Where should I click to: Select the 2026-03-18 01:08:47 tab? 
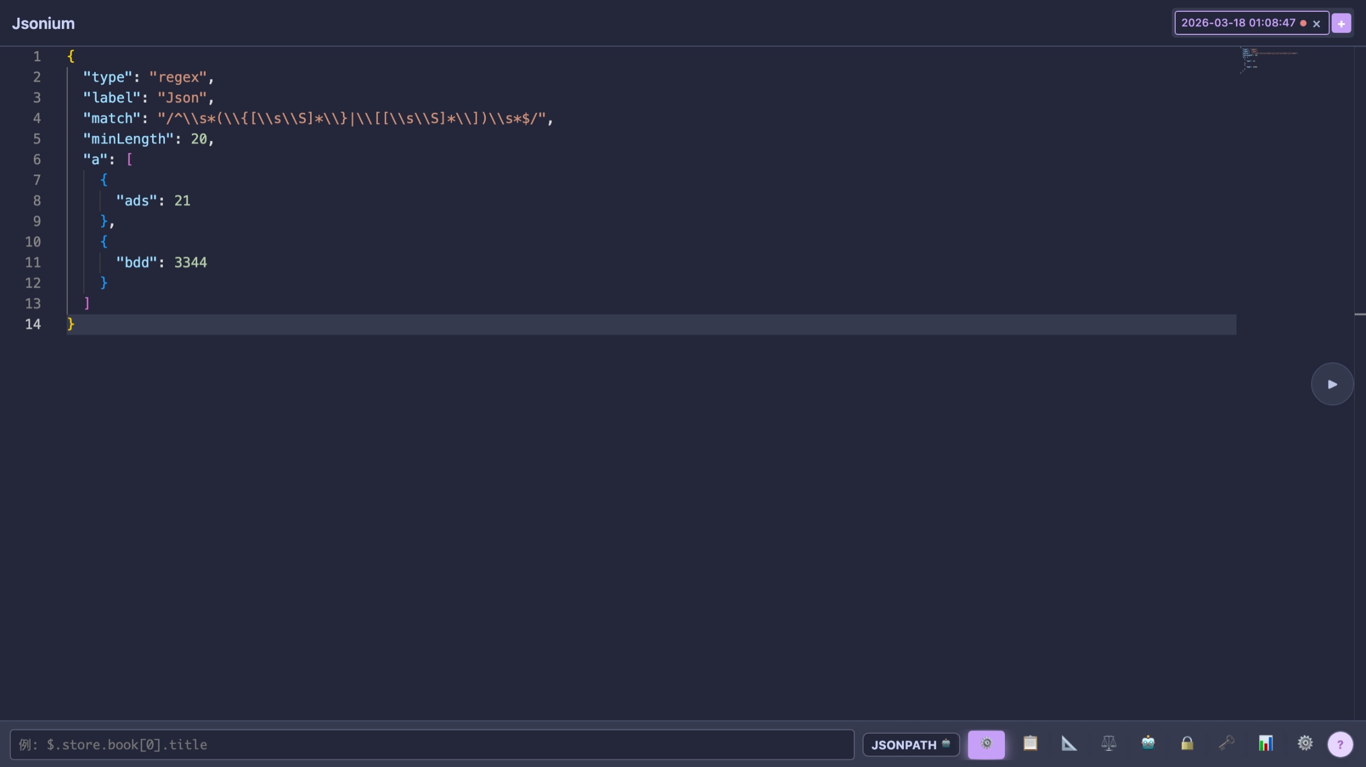tap(1238, 23)
